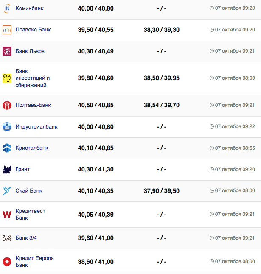Open the Скай Банк link

click(x=29, y=191)
